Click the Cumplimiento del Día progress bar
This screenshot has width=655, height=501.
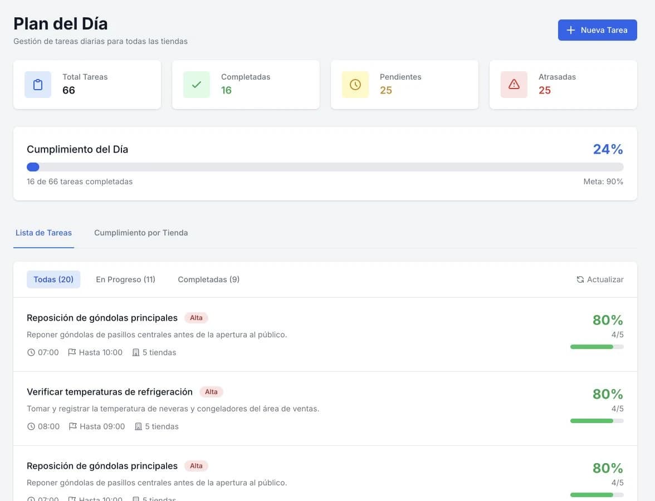click(x=325, y=167)
